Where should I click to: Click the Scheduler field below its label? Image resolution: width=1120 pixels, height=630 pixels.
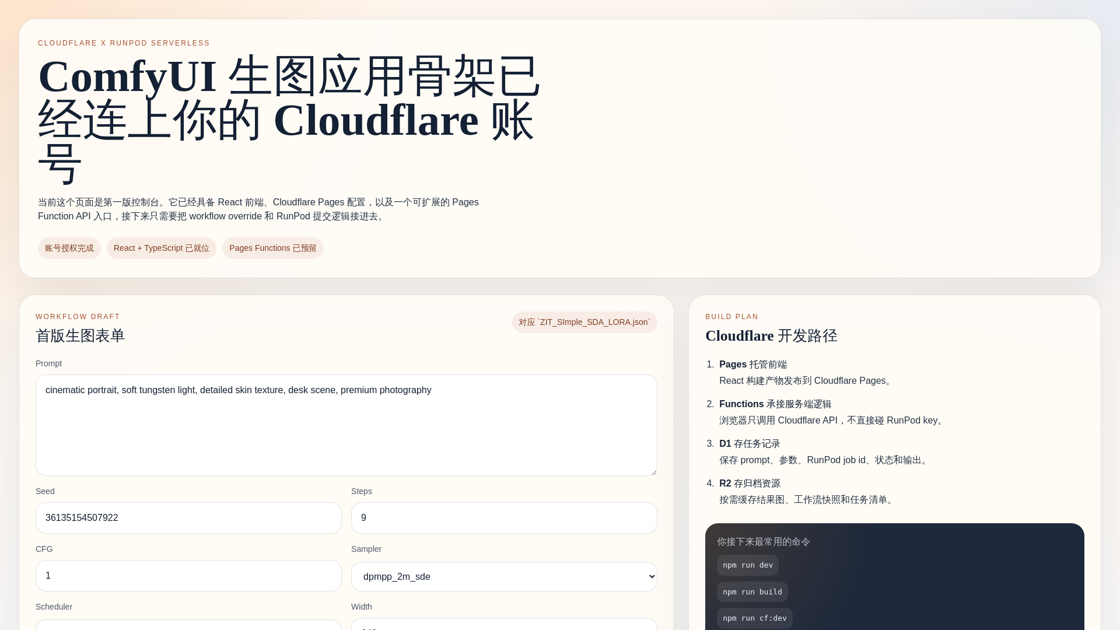point(188,625)
